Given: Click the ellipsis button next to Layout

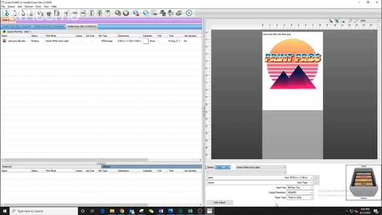Looking at the screenshot, I should (x=316, y=183).
